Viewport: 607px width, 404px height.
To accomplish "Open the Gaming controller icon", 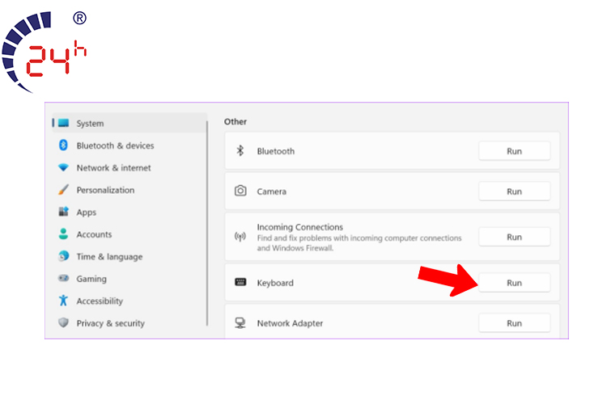I will coord(63,279).
